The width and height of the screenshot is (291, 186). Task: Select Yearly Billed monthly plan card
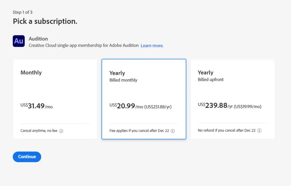tap(144, 99)
